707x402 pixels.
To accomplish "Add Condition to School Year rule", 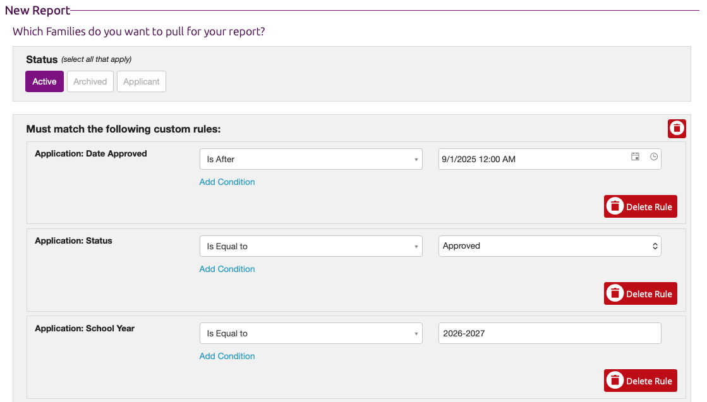I will coord(227,356).
